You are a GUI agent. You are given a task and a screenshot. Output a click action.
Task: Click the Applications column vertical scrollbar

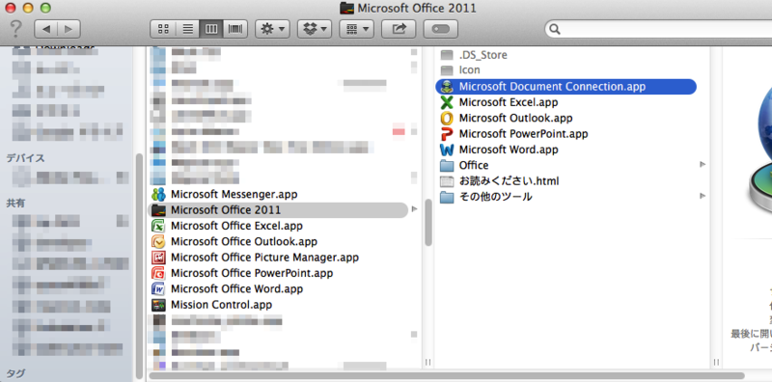427,222
